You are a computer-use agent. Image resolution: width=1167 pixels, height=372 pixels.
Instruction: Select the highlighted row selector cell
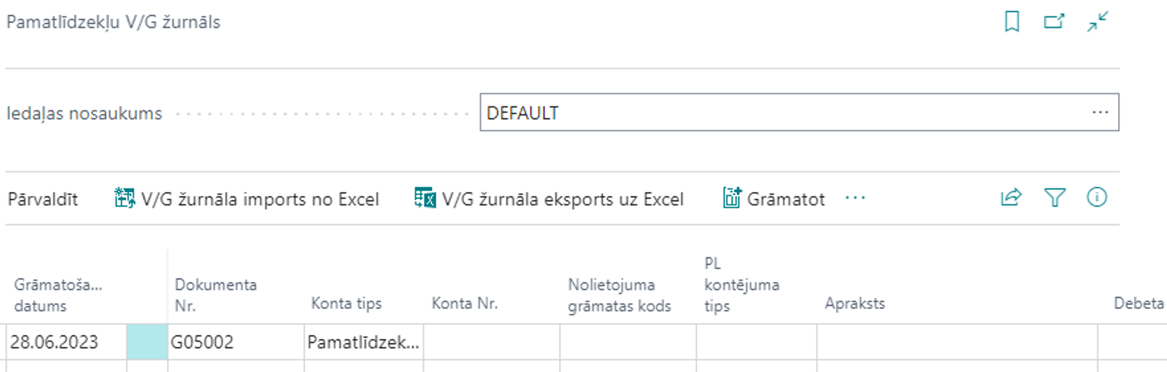pos(147,342)
